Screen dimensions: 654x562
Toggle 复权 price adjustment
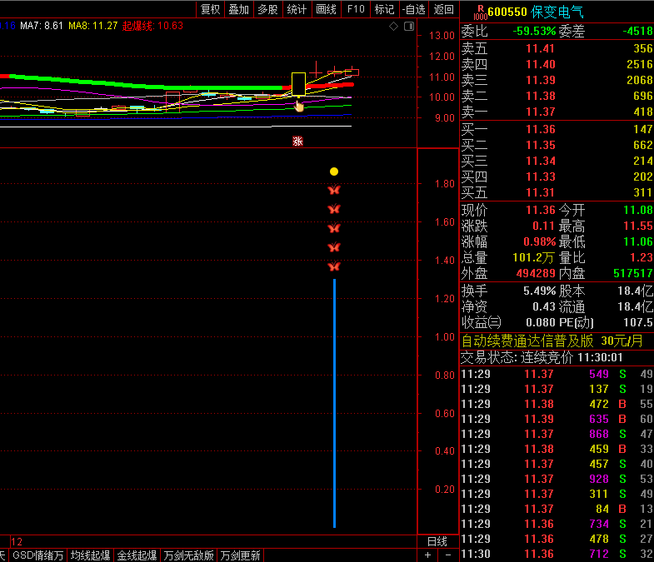click(211, 9)
